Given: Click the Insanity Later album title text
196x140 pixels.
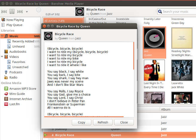Looking at the screenshot, I should tap(152, 19).
